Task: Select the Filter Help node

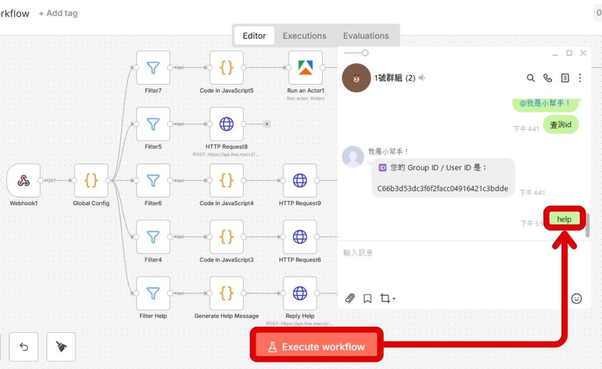Action: coord(153,293)
